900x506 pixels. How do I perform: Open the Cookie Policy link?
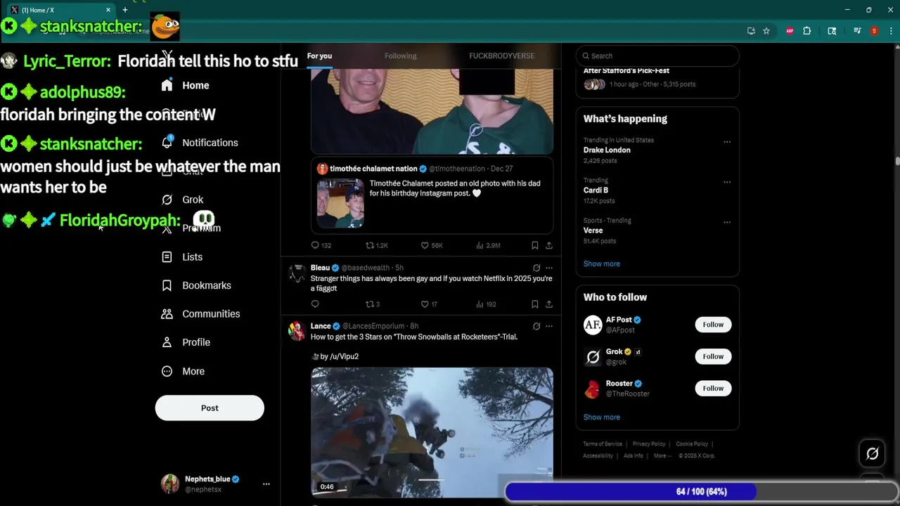tap(692, 444)
